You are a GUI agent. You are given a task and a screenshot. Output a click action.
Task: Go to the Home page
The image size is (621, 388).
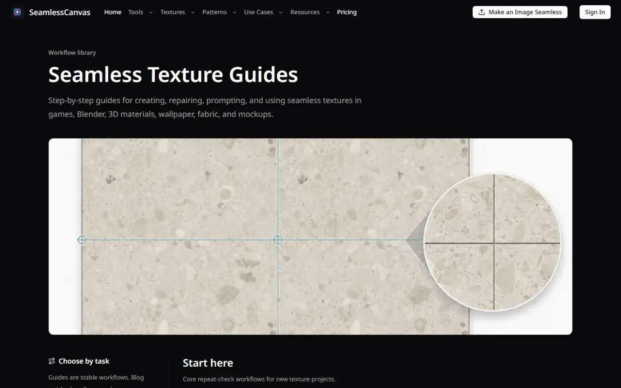pos(113,12)
